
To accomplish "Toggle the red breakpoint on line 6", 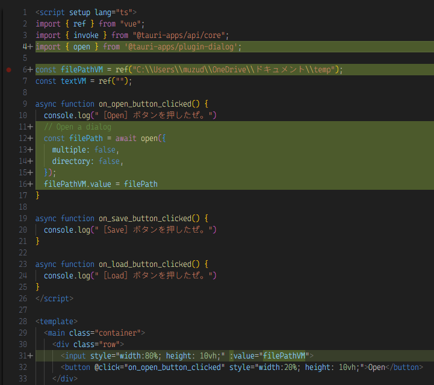I will click(8, 70).
